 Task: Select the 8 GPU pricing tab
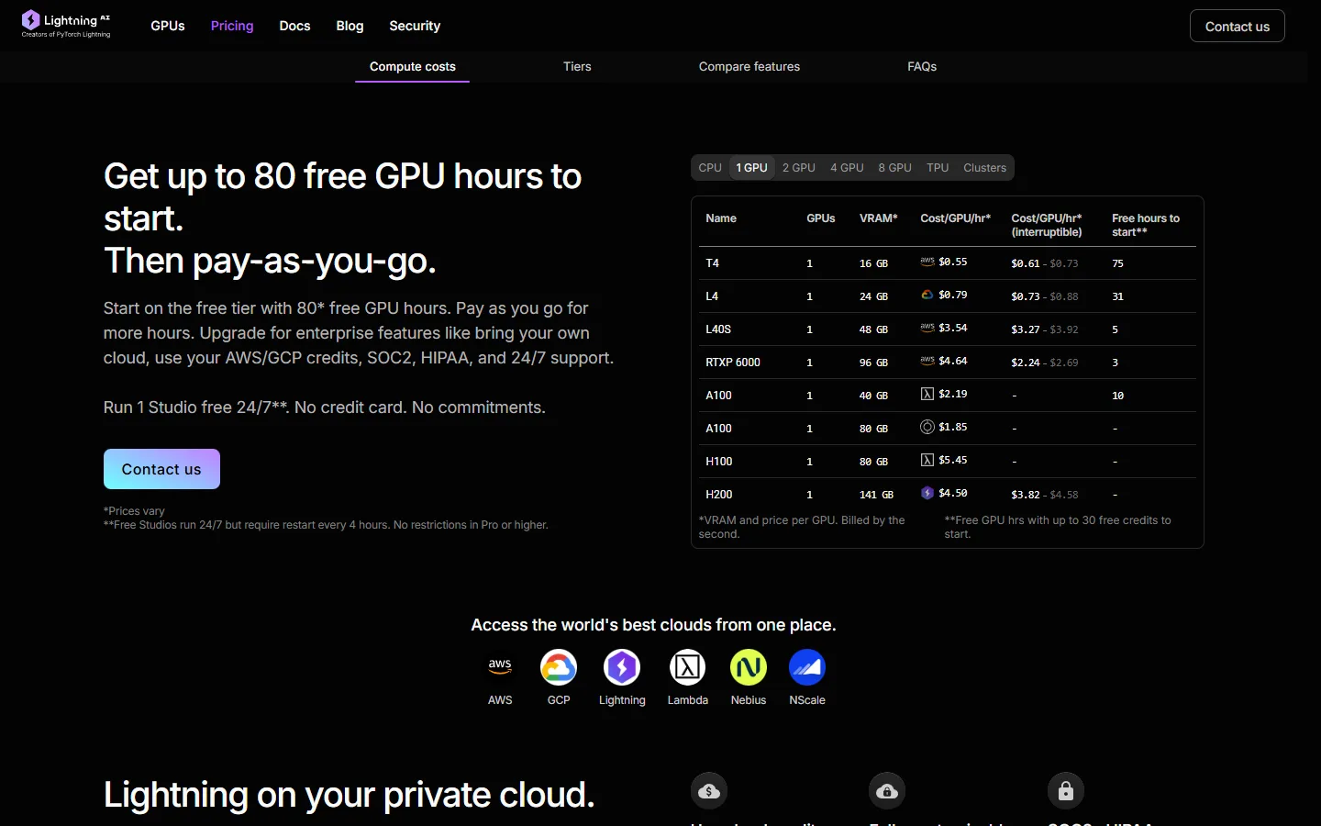(894, 168)
